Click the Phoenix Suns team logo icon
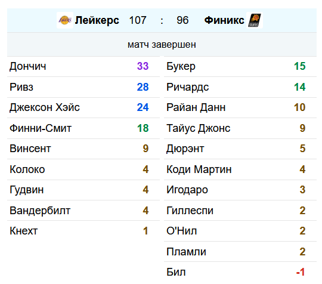This screenshot has width=322, height=284. coord(255,20)
